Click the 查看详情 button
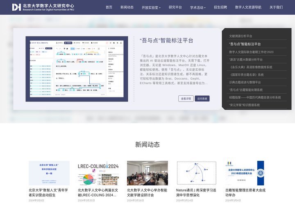Viewport: 295px width, 221px height. point(186,99)
